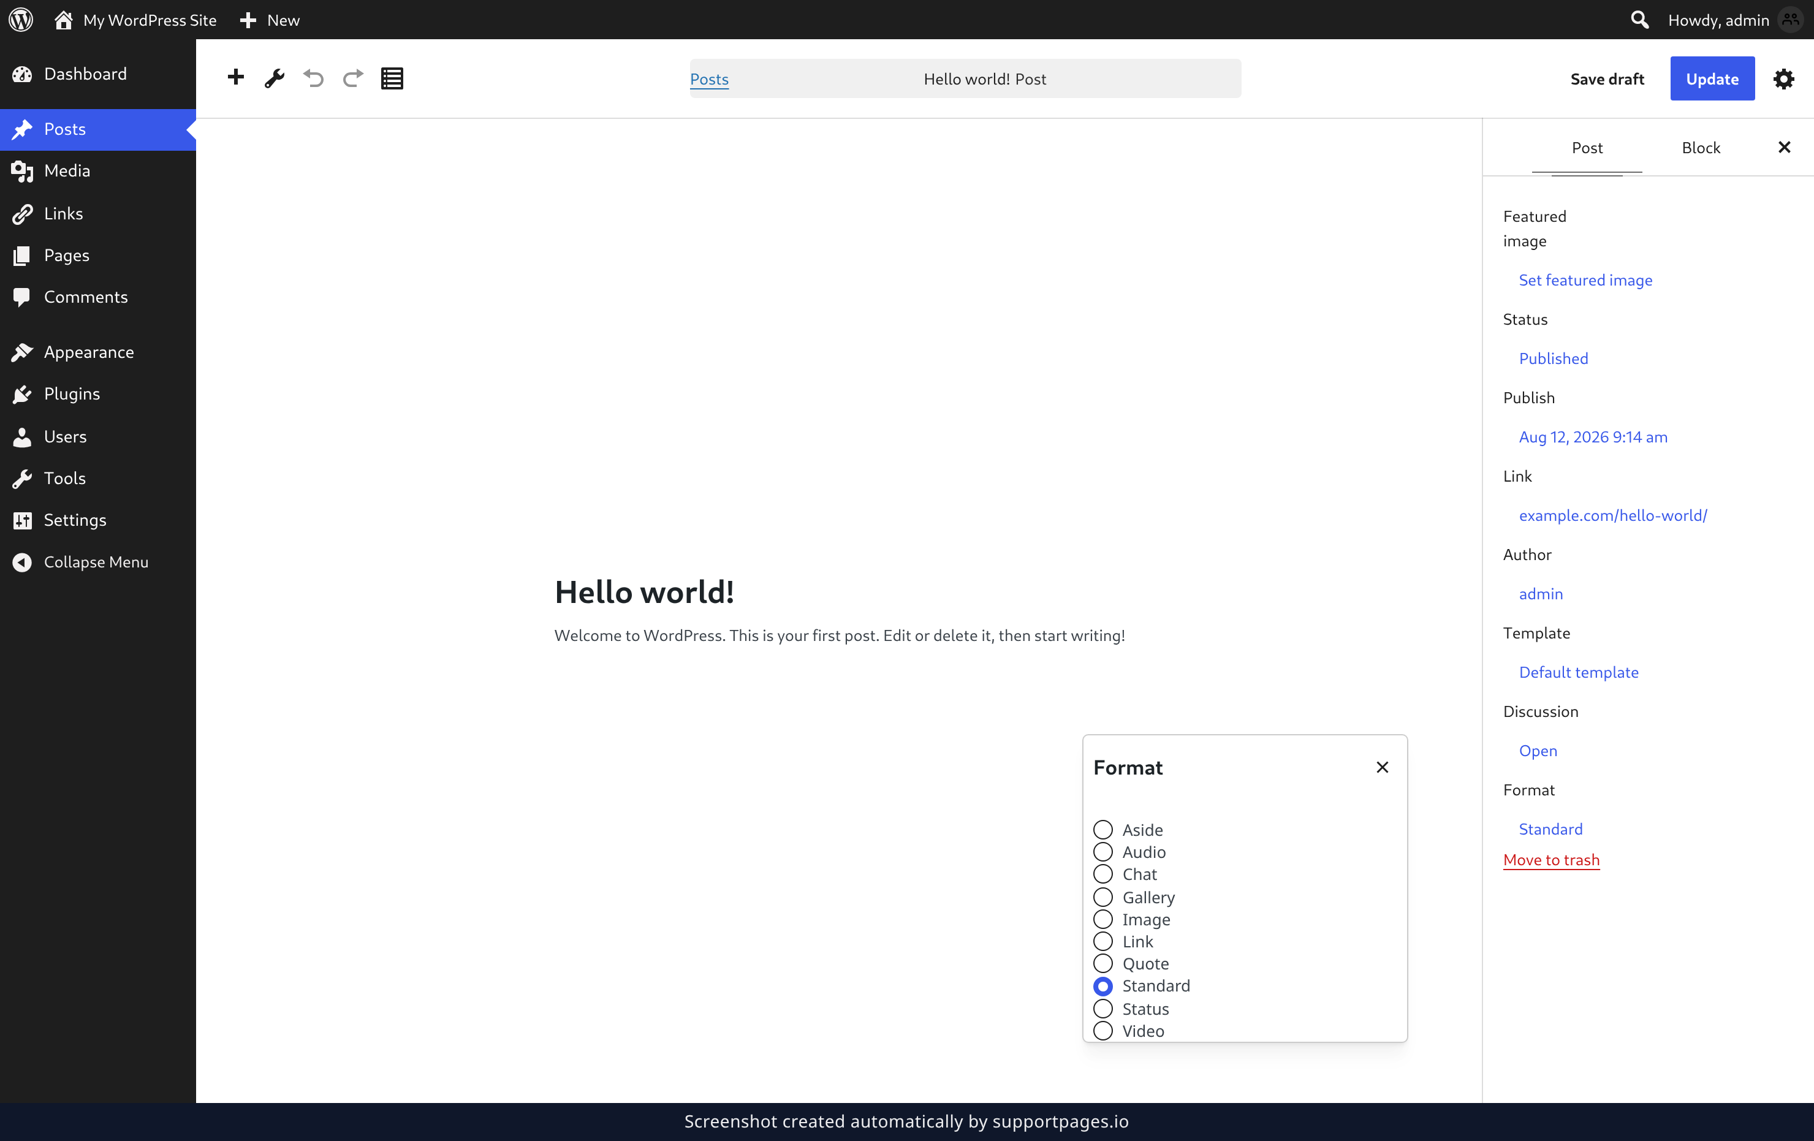Undo the last change with the undo arrow
Viewport: 1814px width, 1141px height.
click(313, 78)
